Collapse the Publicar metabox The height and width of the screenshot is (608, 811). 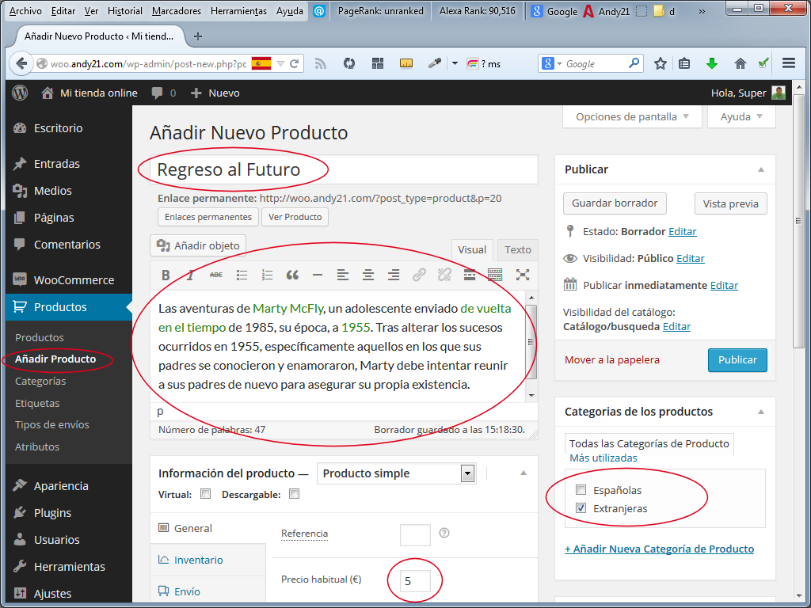(761, 169)
